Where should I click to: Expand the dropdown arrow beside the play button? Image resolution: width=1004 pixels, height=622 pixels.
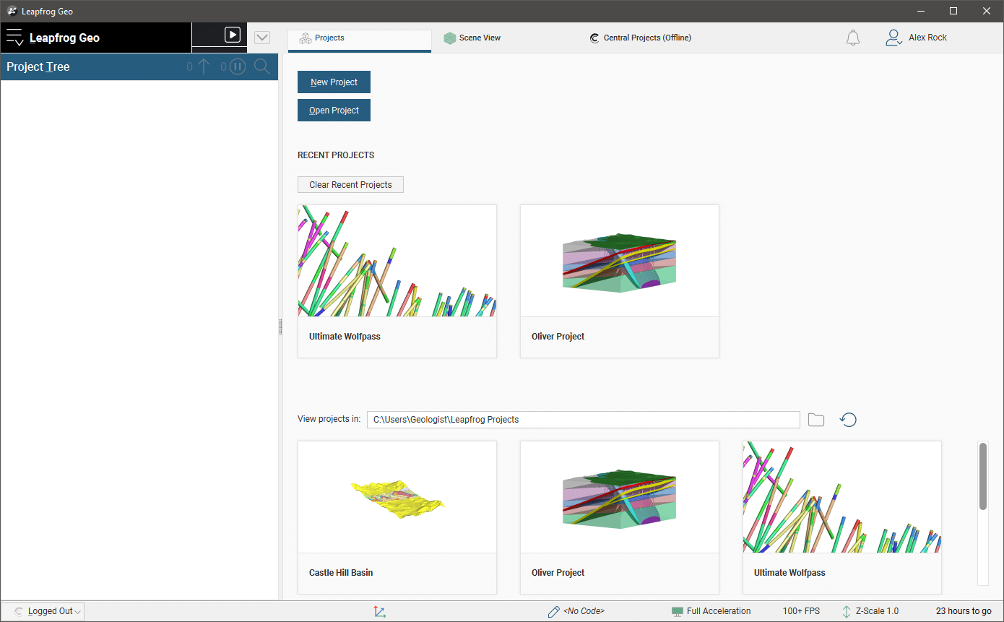(262, 38)
